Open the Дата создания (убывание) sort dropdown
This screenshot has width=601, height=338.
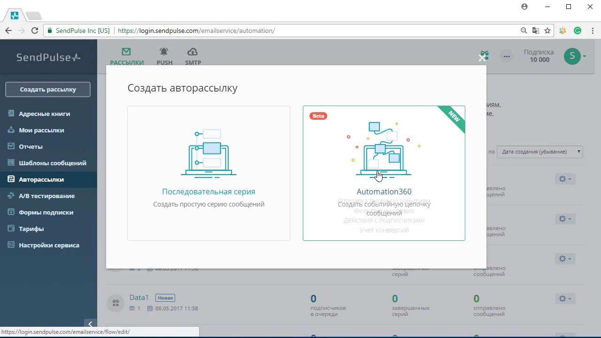540,152
